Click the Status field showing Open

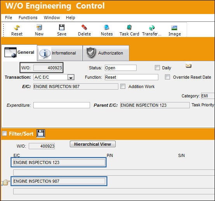121,68
